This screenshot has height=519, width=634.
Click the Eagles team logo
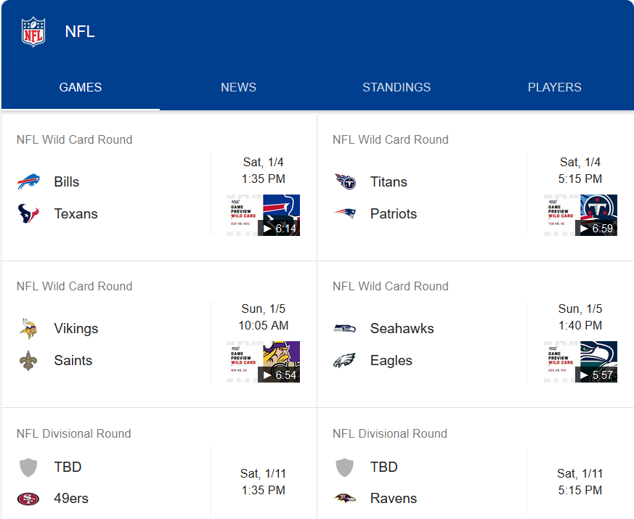(345, 360)
